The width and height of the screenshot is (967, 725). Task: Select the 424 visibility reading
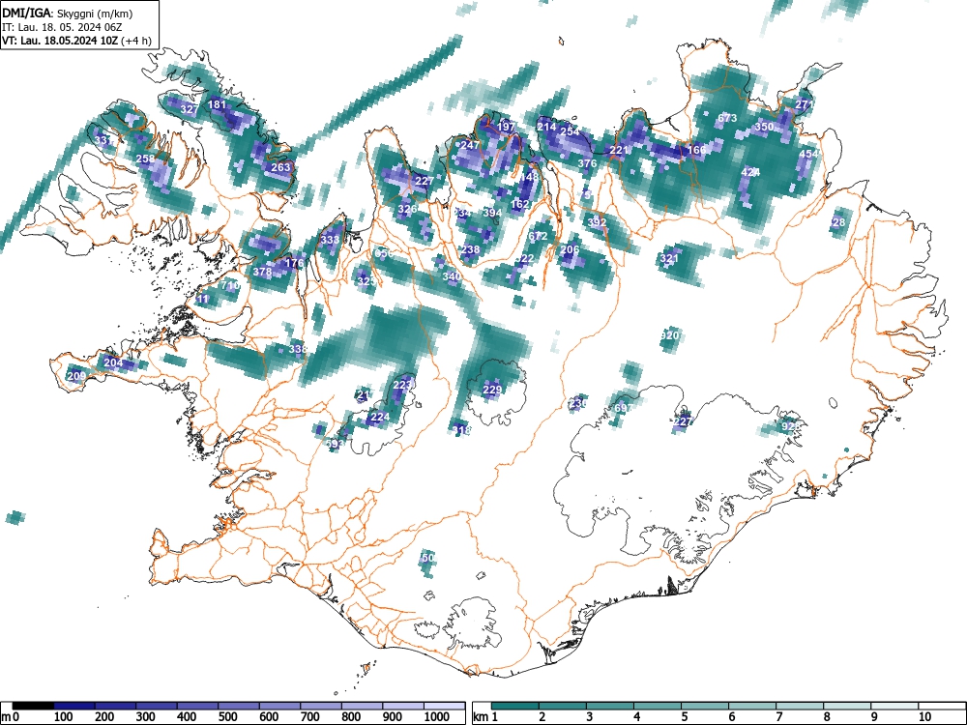750,172
